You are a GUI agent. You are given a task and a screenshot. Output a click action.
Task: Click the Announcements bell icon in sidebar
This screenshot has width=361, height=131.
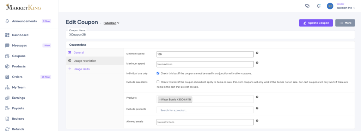[x=7, y=21]
